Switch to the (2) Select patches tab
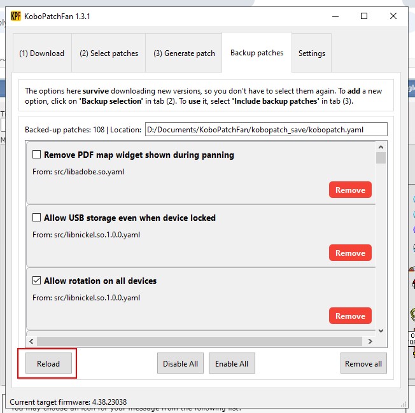 pos(109,53)
